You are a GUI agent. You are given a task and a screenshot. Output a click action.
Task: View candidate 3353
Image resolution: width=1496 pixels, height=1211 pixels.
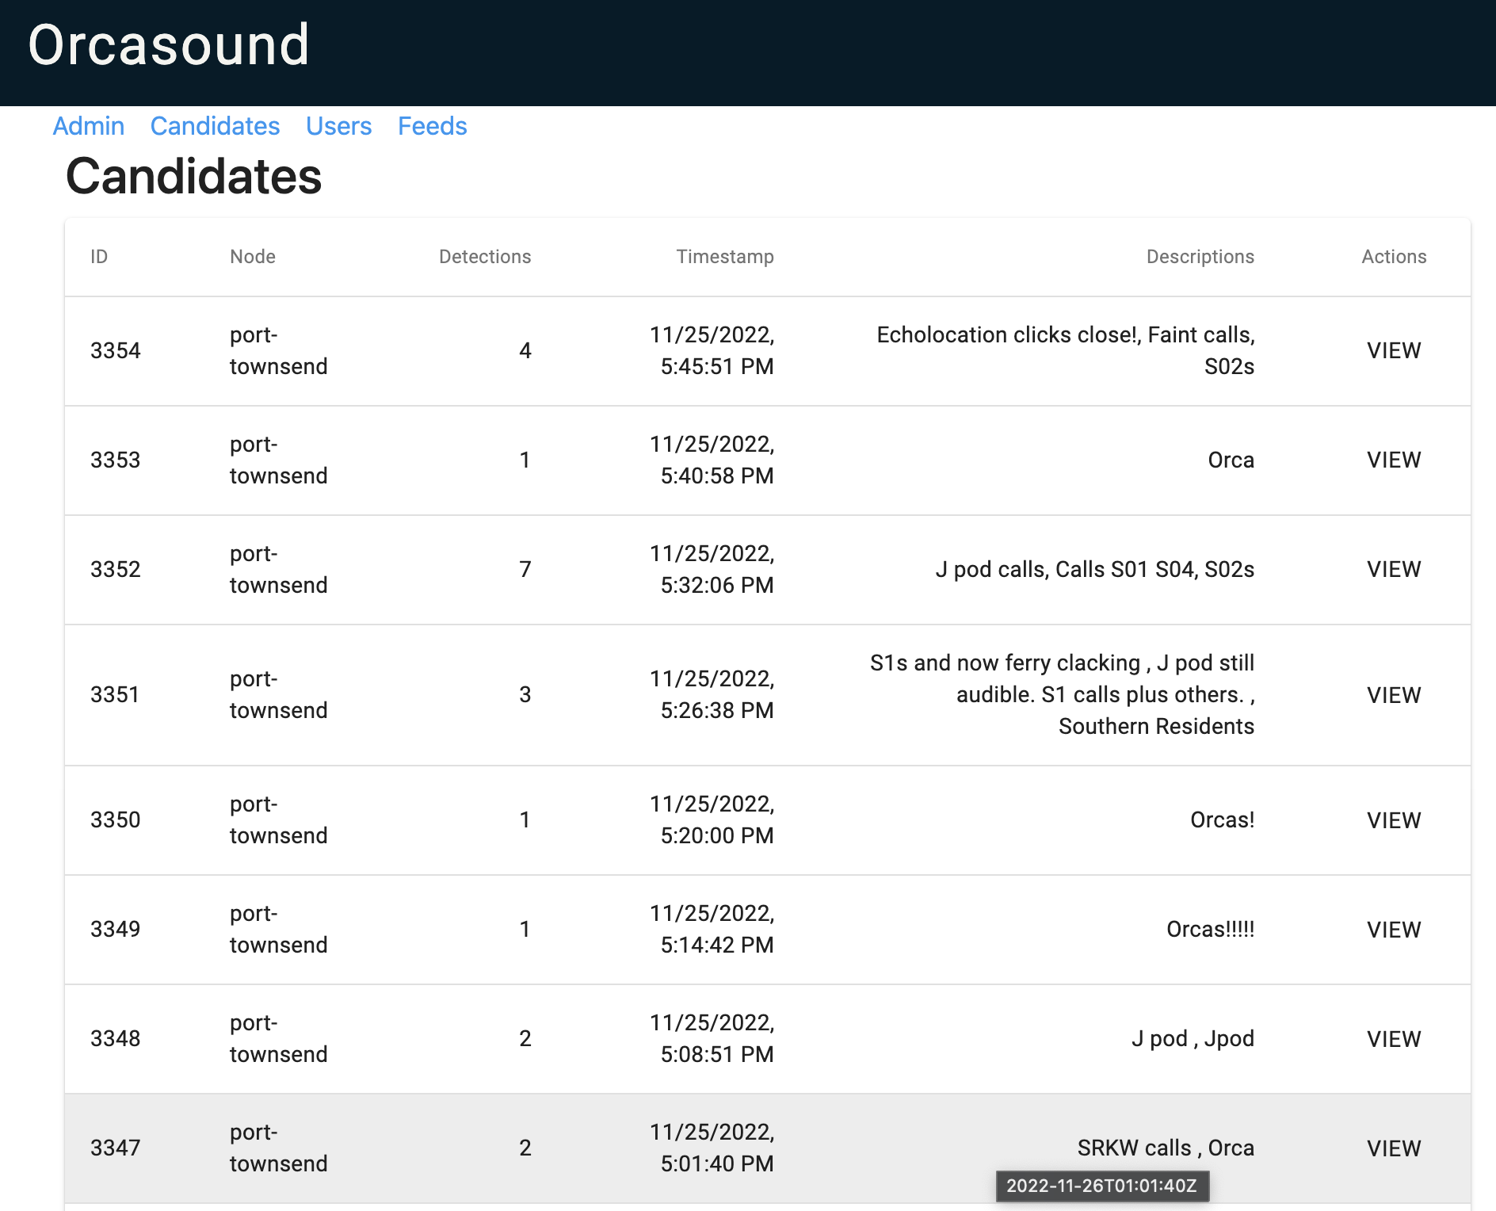(x=1393, y=460)
